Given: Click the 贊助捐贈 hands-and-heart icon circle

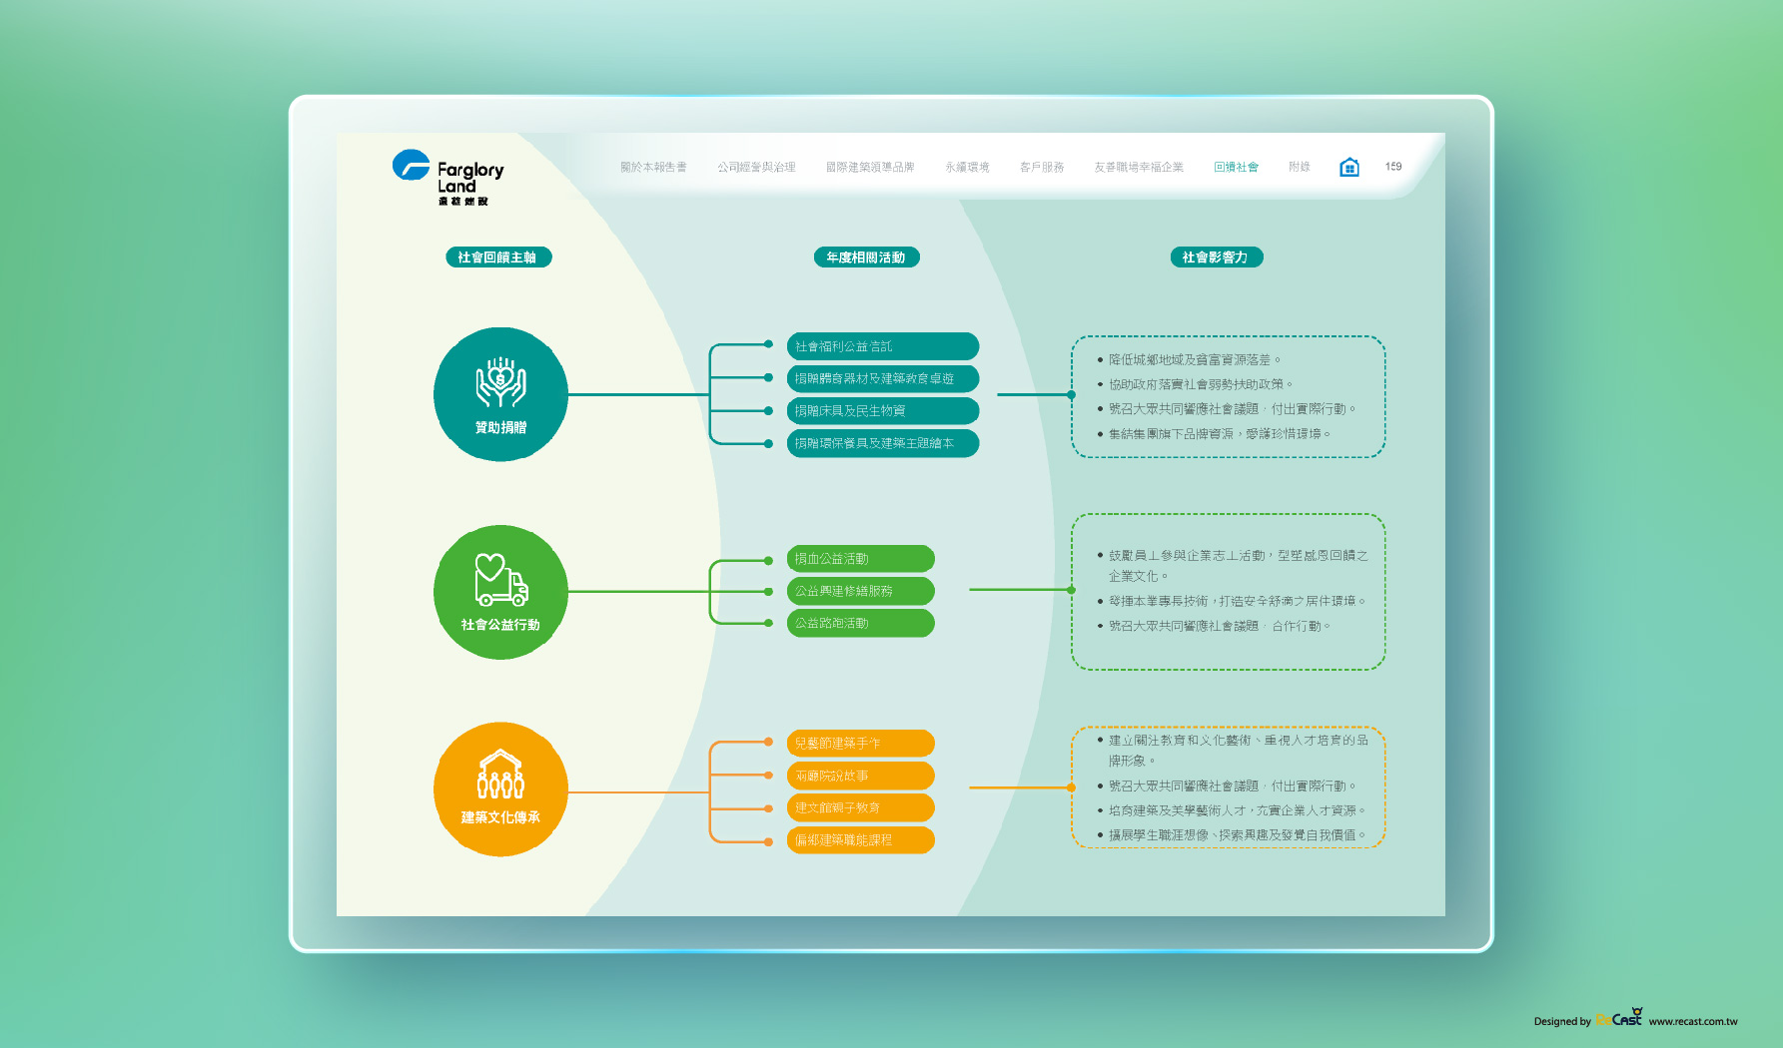Looking at the screenshot, I should coord(500,394).
